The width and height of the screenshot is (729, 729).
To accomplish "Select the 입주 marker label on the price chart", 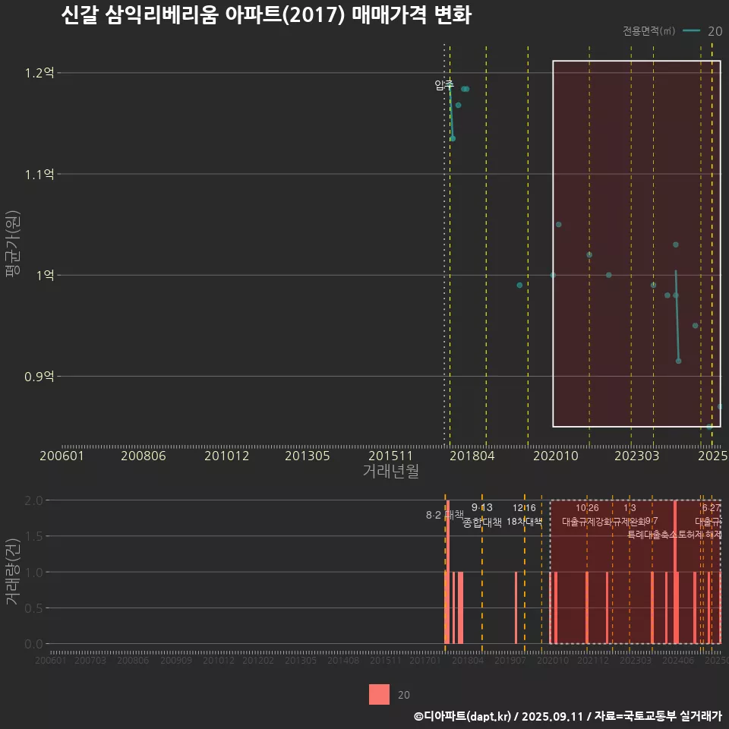I will 444,85.
